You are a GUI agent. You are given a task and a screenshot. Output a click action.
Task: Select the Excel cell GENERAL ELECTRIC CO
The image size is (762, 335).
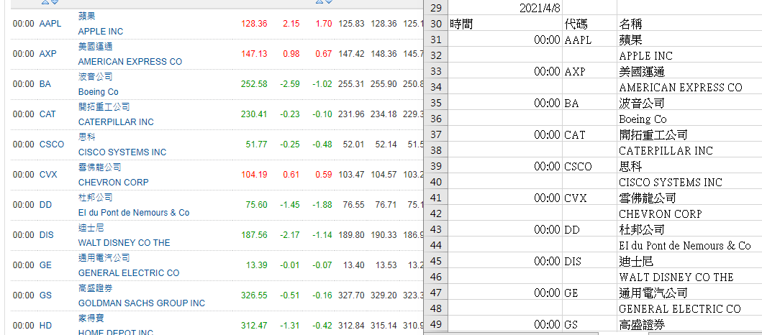tap(689, 309)
